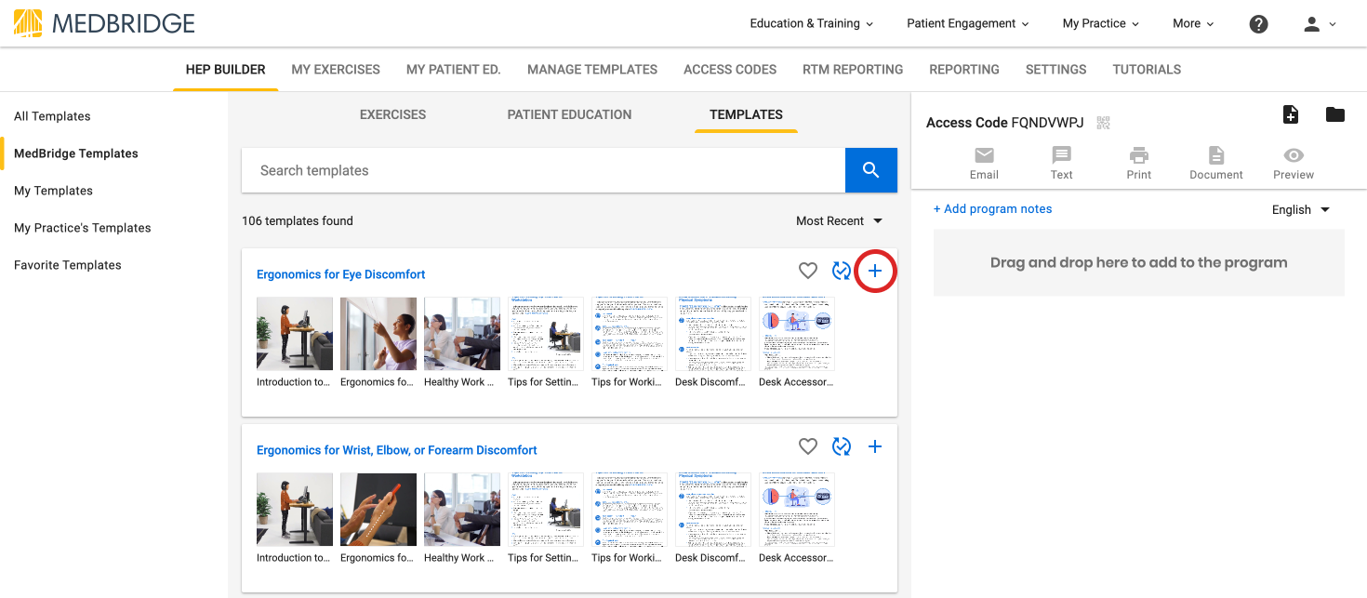The image size is (1367, 598).
Task: Switch to HEP Builder tab
Action: (x=226, y=70)
